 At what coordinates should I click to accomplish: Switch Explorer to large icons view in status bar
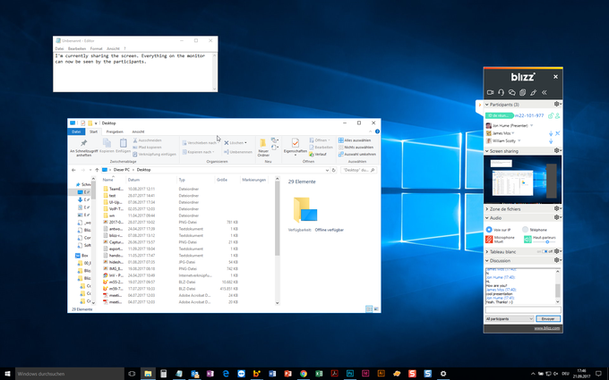pyautogui.click(x=376, y=309)
